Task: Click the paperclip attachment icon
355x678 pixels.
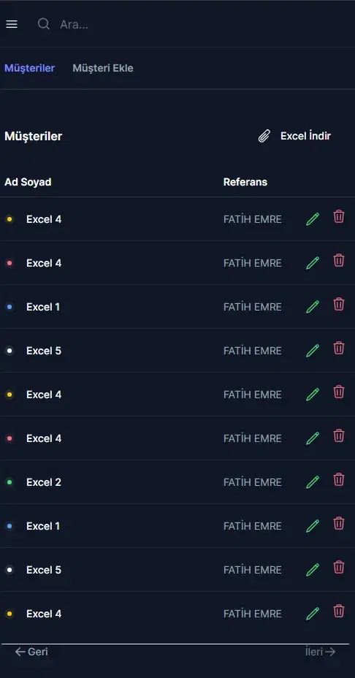Action: tap(264, 136)
